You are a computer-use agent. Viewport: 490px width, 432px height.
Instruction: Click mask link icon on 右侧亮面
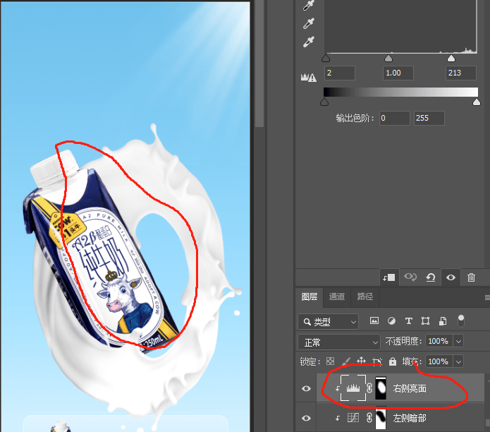369,388
